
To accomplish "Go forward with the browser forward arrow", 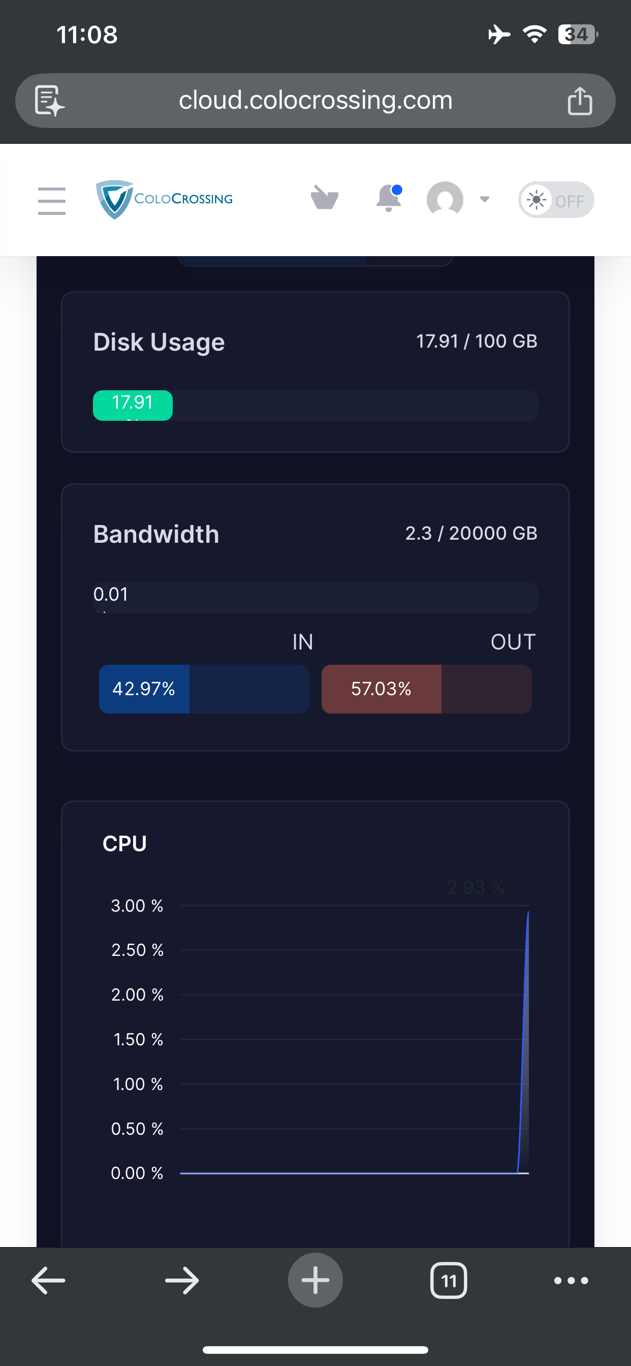I will (x=182, y=1280).
